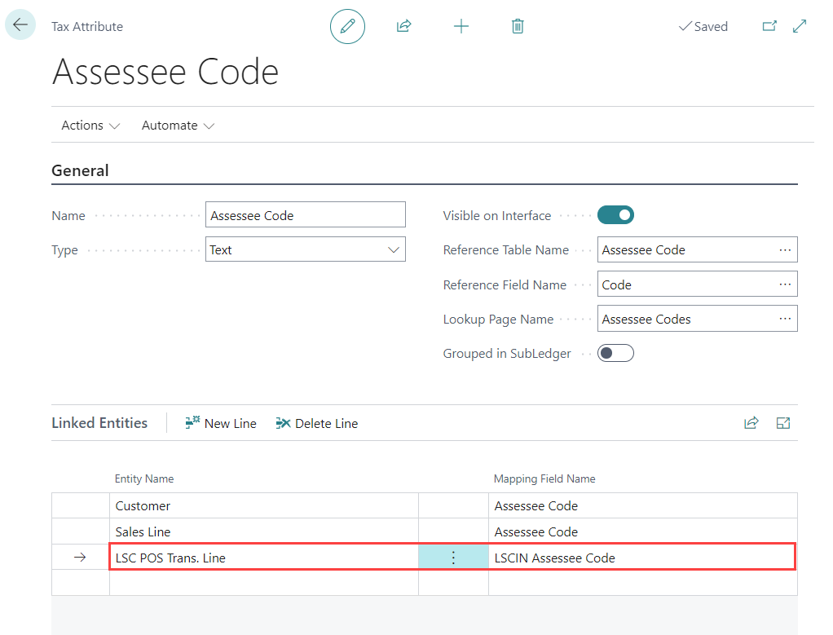The image size is (833, 635).
Task: Click Delete Line in Linked Entities
Action: tap(317, 423)
